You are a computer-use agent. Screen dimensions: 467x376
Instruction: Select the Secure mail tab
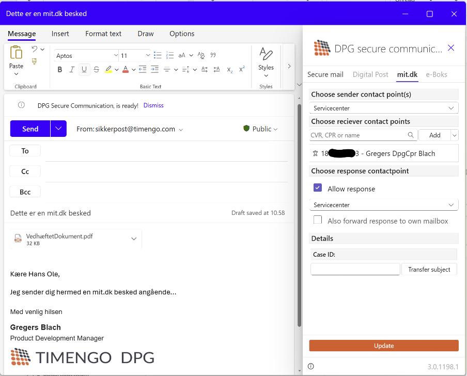(x=325, y=74)
